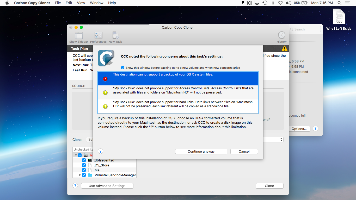Click help button next to Options in back window

point(315,129)
